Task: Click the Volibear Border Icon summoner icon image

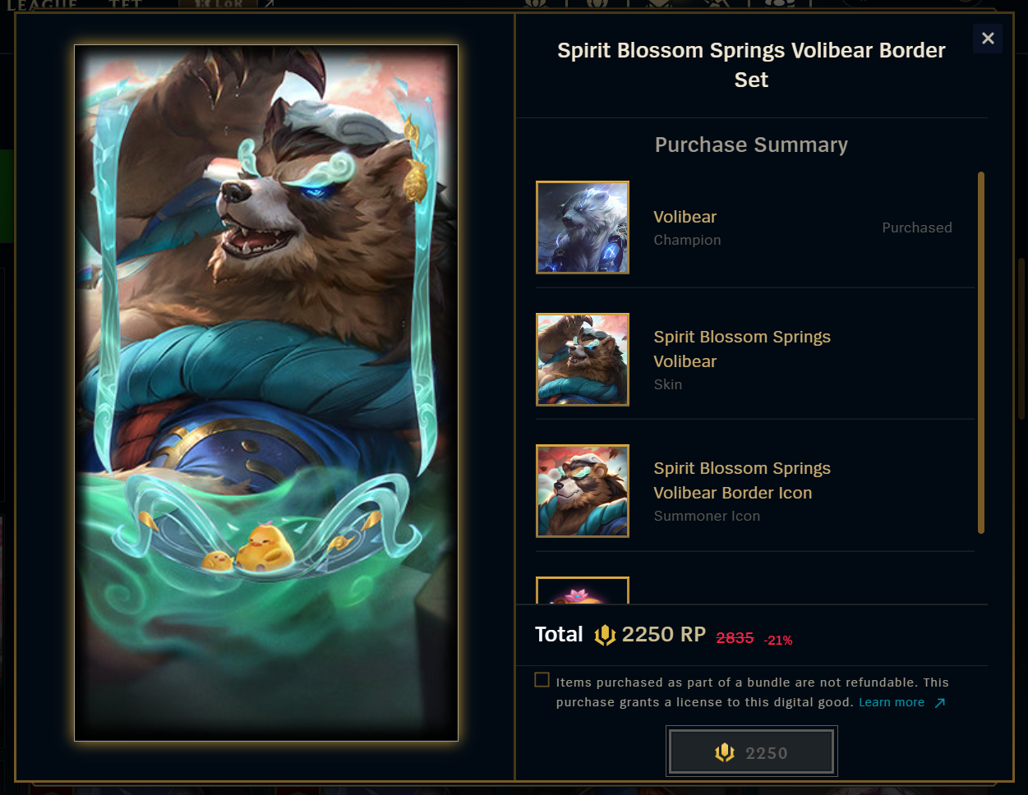Action: click(583, 491)
